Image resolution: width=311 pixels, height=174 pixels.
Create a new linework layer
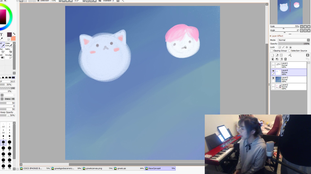277,55
